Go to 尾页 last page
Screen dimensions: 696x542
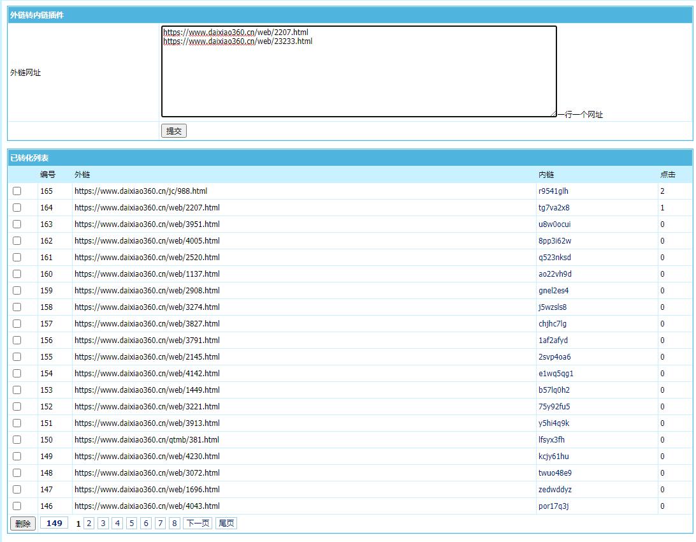[x=226, y=524]
